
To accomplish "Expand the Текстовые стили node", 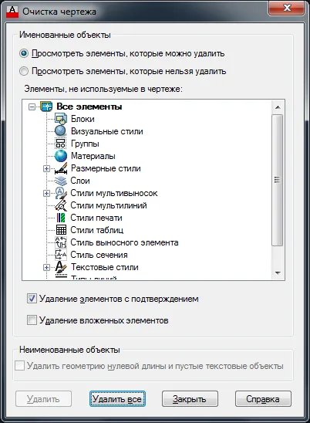I will point(46,267).
